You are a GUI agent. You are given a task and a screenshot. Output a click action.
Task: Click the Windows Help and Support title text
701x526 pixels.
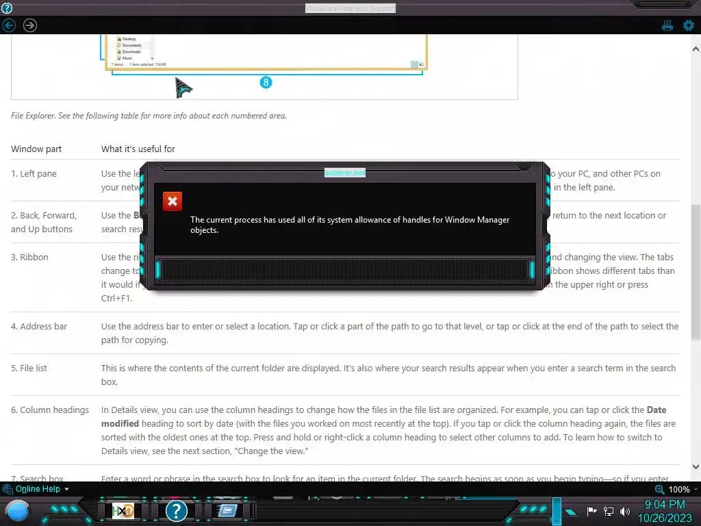pyautogui.click(x=350, y=8)
